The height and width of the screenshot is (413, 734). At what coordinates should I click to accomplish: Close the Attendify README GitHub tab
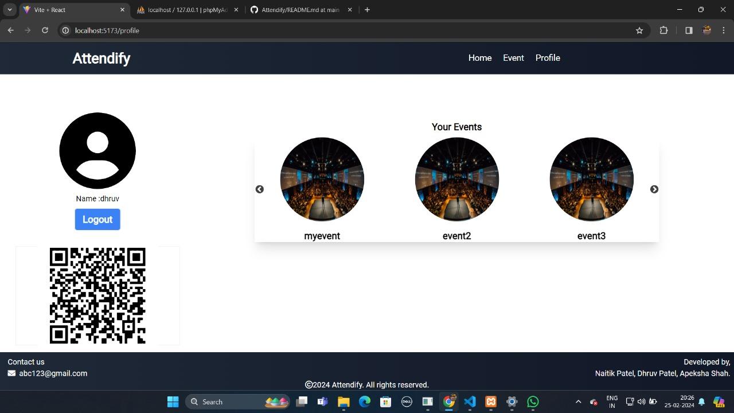point(350,10)
